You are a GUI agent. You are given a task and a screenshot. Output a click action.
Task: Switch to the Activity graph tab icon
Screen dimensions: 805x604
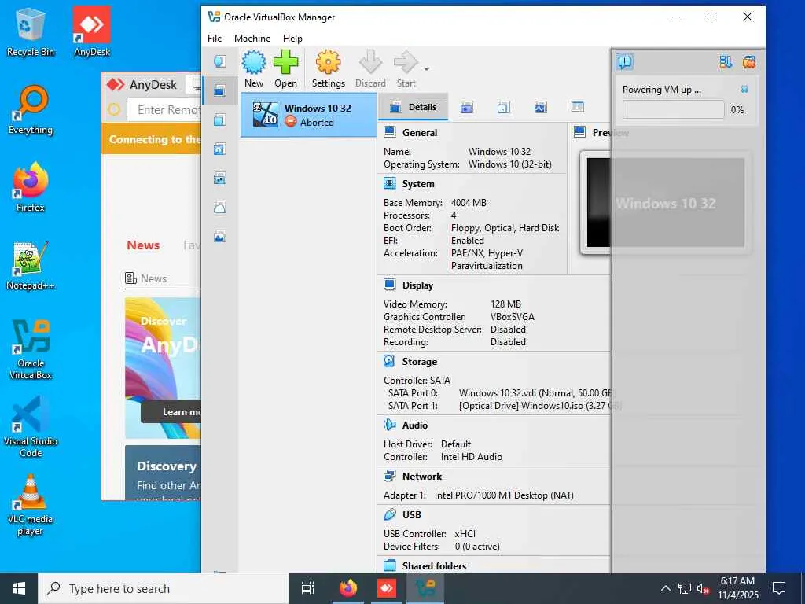pyautogui.click(x=541, y=107)
